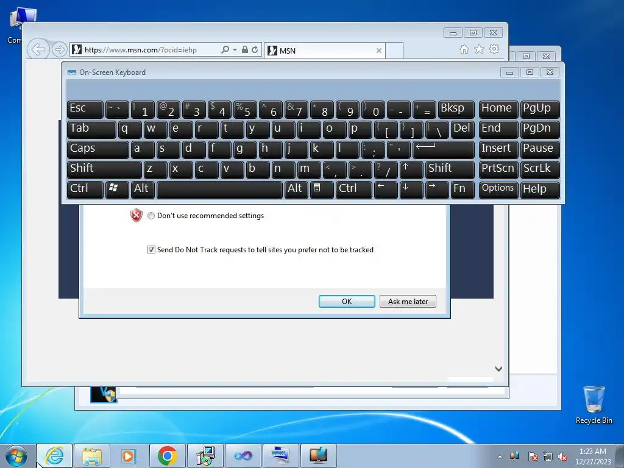Click the Windows logo key on keyboard
This screenshot has height=468, width=624.
pos(117,190)
